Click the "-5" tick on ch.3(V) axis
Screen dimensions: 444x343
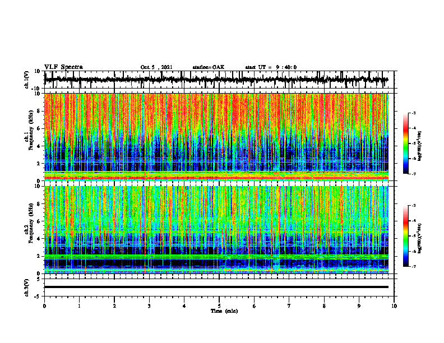38,296
